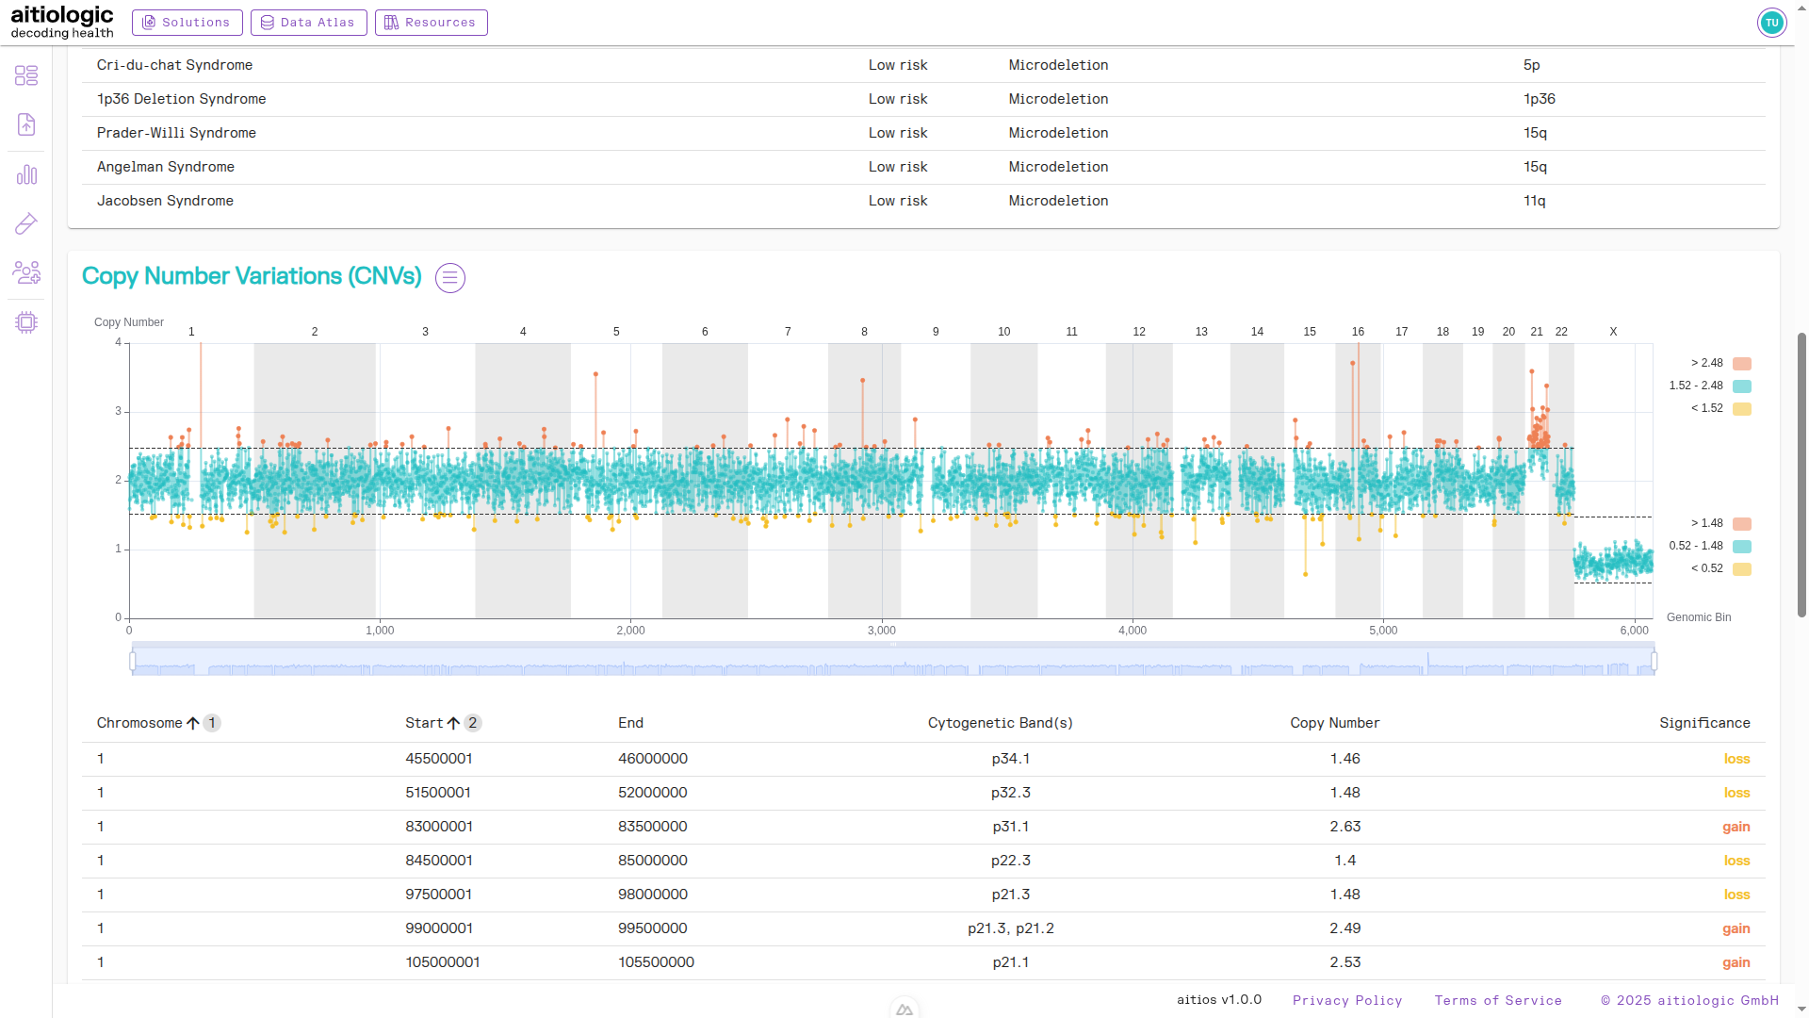Click the file upload sidebar icon
Viewport: 1809px width, 1018px height.
(26, 124)
